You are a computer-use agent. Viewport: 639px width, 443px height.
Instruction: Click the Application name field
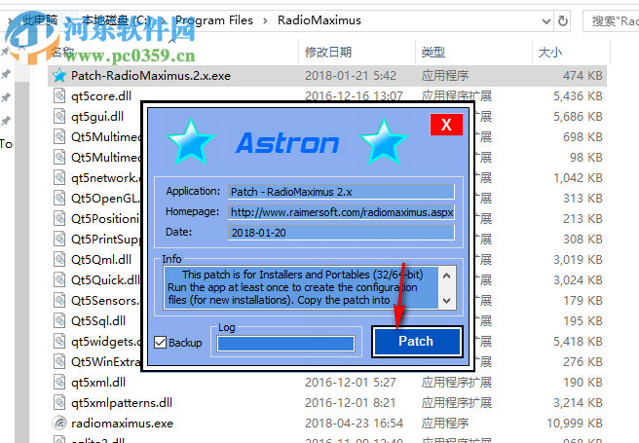pos(341,192)
